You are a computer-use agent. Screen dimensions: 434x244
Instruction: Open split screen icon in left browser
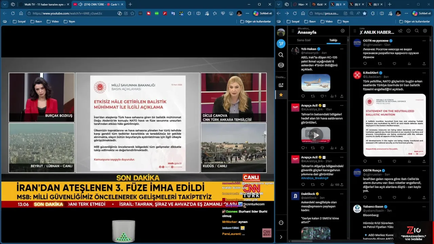pyautogui.click(x=198, y=13)
